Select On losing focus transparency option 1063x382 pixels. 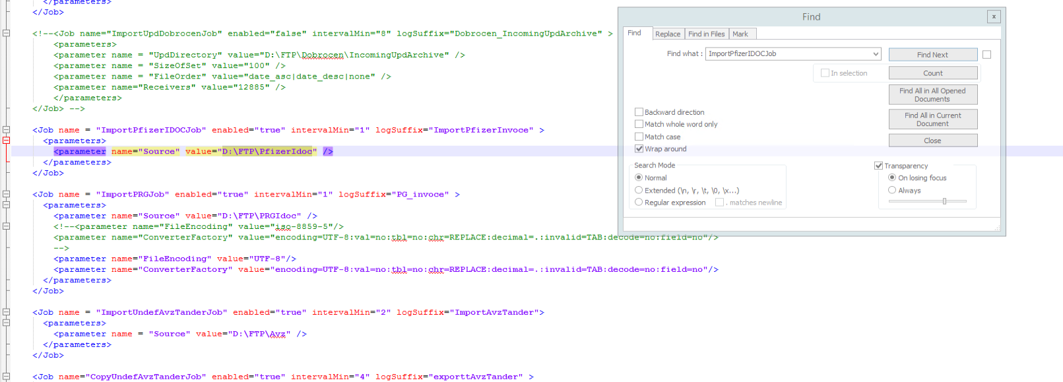[x=892, y=177]
